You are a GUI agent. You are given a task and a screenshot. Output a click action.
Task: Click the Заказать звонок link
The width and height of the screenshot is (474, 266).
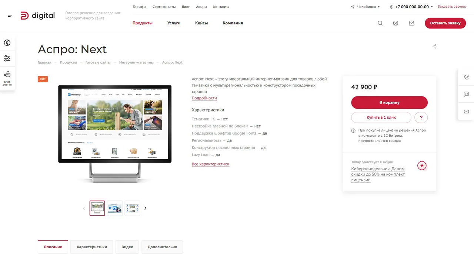[452, 7]
